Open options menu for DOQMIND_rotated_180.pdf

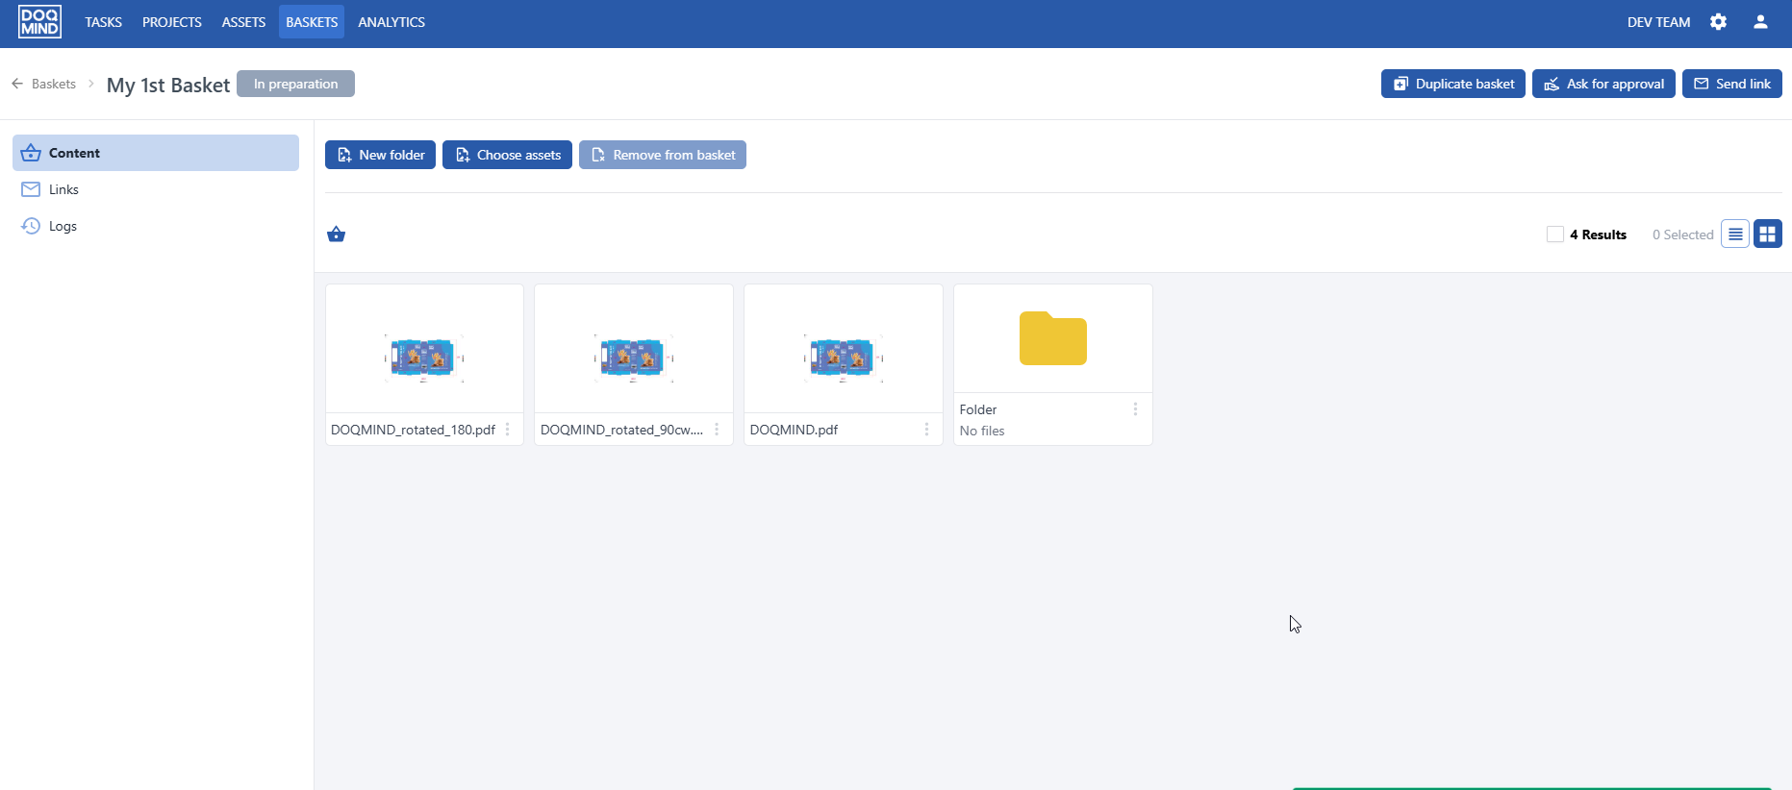(508, 430)
